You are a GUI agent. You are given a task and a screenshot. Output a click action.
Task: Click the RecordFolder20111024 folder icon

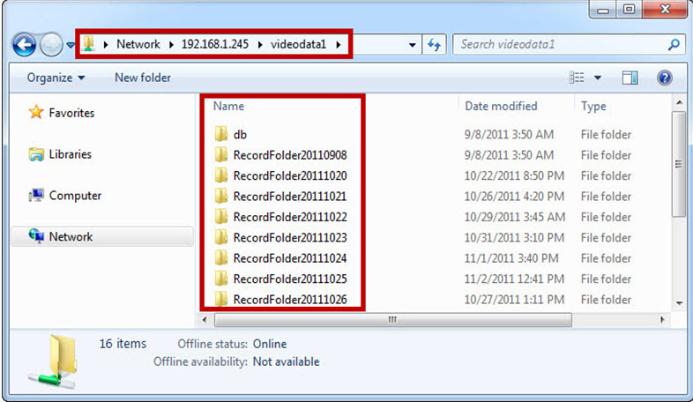pyautogui.click(x=221, y=258)
